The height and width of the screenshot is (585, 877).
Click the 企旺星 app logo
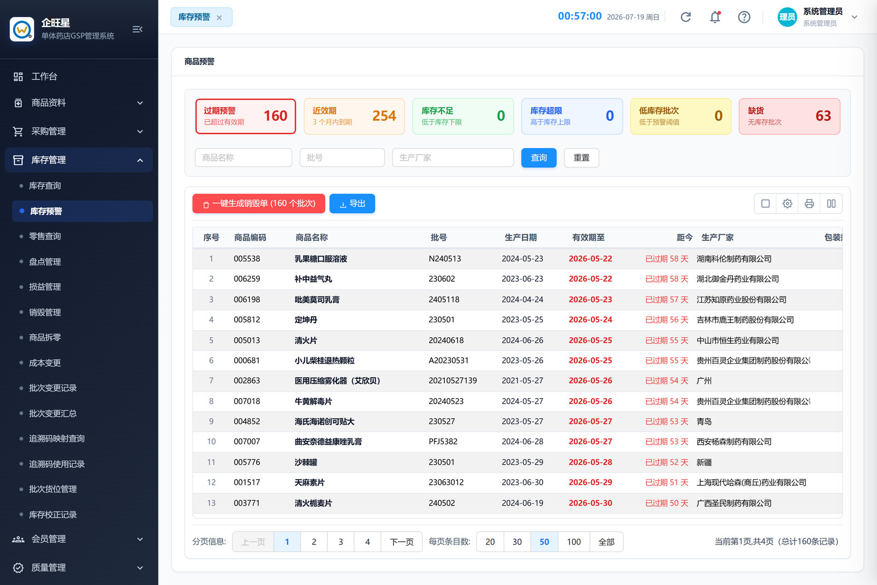22,29
